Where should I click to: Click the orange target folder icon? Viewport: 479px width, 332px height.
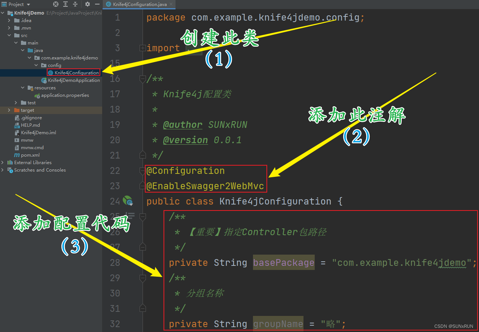click(17, 110)
